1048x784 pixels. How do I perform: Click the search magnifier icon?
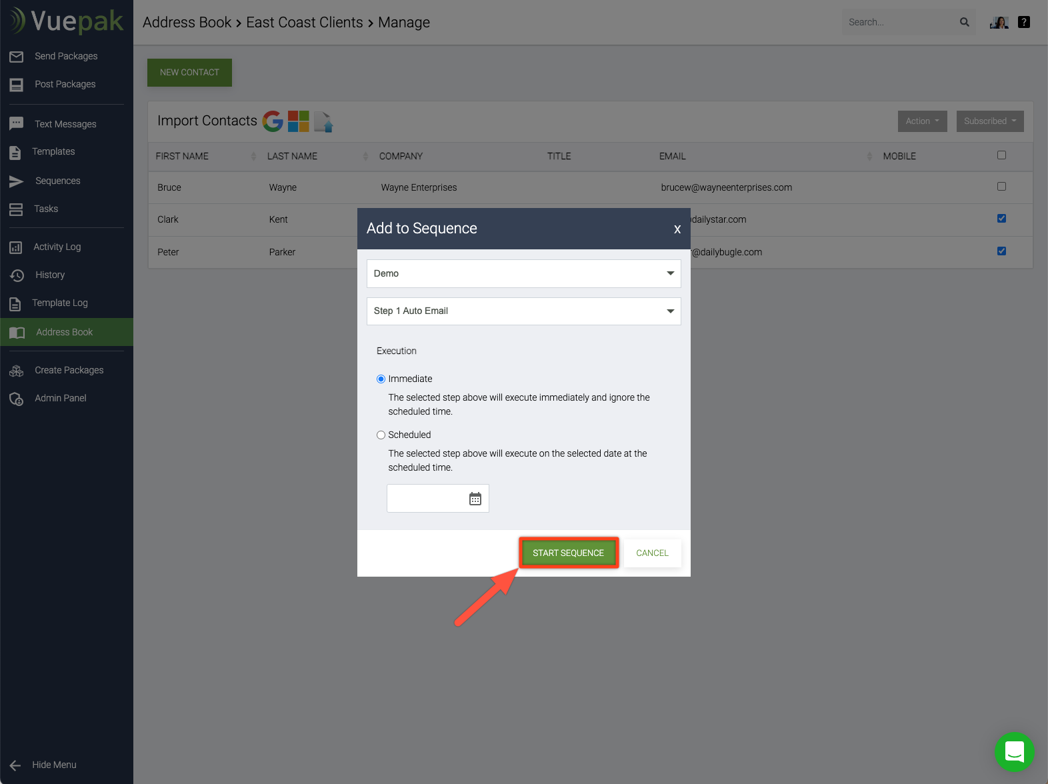pos(964,22)
